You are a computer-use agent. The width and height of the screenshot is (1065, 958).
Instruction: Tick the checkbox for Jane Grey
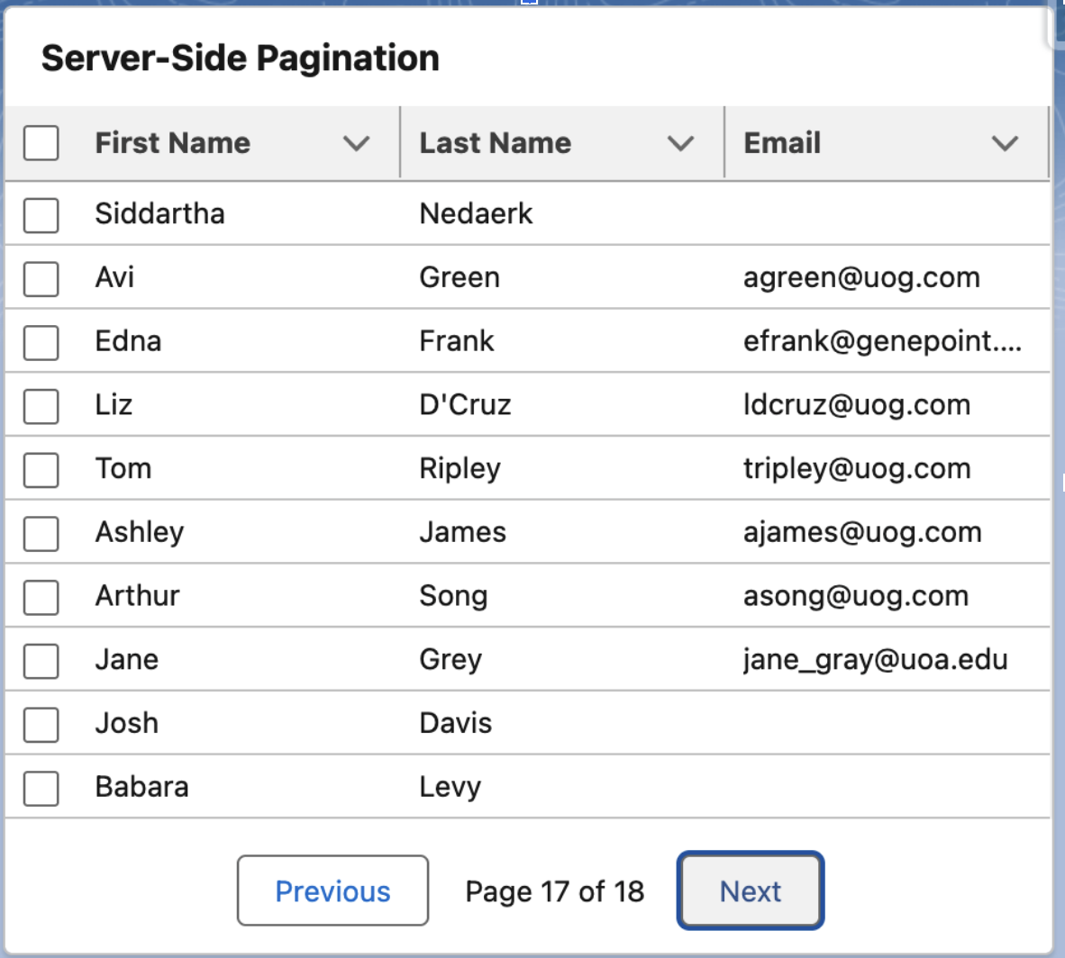(41, 660)
